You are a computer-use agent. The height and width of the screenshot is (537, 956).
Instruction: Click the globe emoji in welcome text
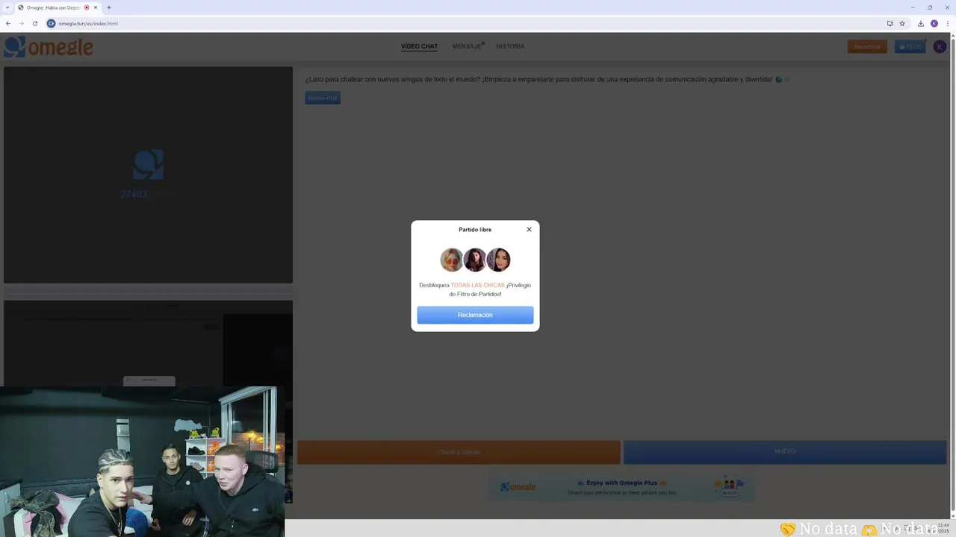click(x=779, y=79)
